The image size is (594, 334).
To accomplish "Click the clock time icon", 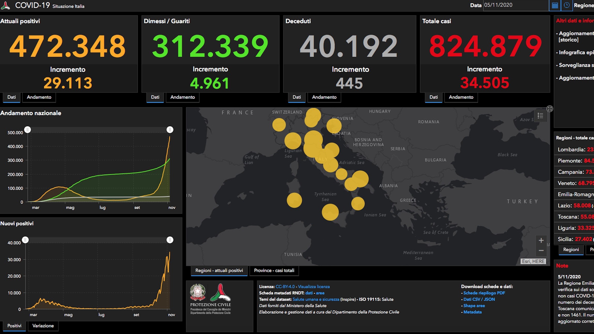I will [567, 5].
